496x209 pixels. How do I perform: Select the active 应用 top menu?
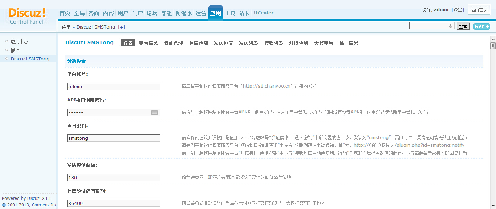pos(215,13)
